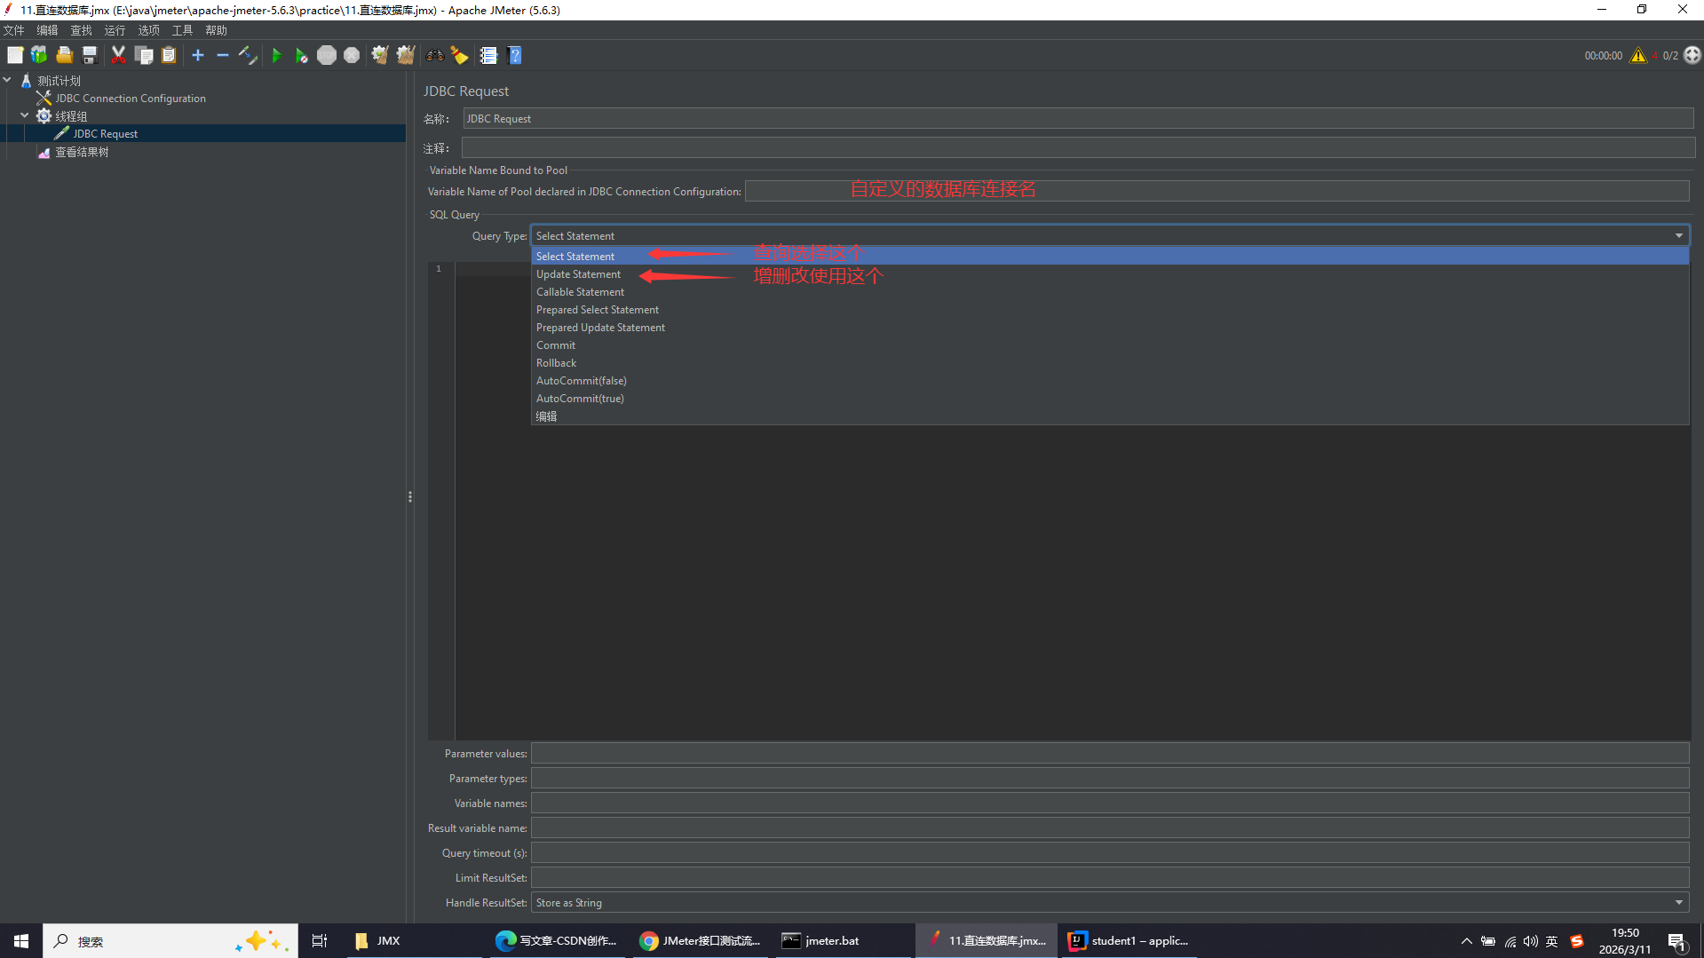
Task: Choose AutoCommit(true) option
Action: coord(1110,398)
